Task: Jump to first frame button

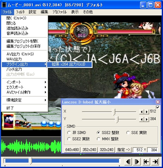Action: point(146,162)
